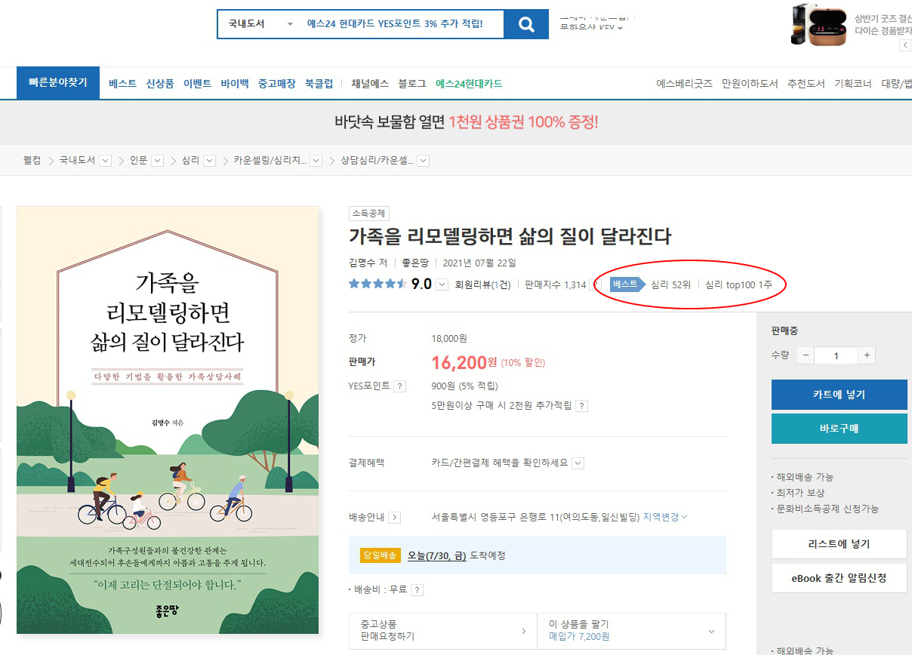Click the book cover image
Screen dimensions: 912x655
coord(168,420)
